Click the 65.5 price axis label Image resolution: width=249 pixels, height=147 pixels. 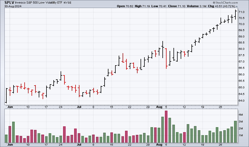tap(241, 81)
